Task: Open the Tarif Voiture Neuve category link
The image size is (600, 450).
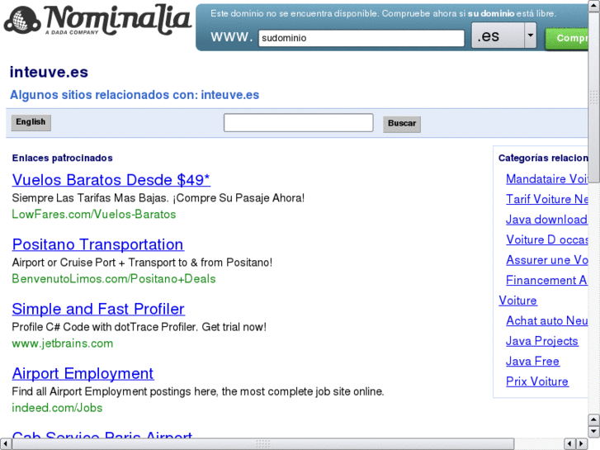Action: click(547, 199)
